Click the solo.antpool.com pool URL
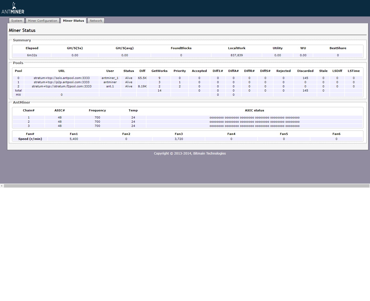The height and width of the screenshot is (301, 370). coord(62,78)
